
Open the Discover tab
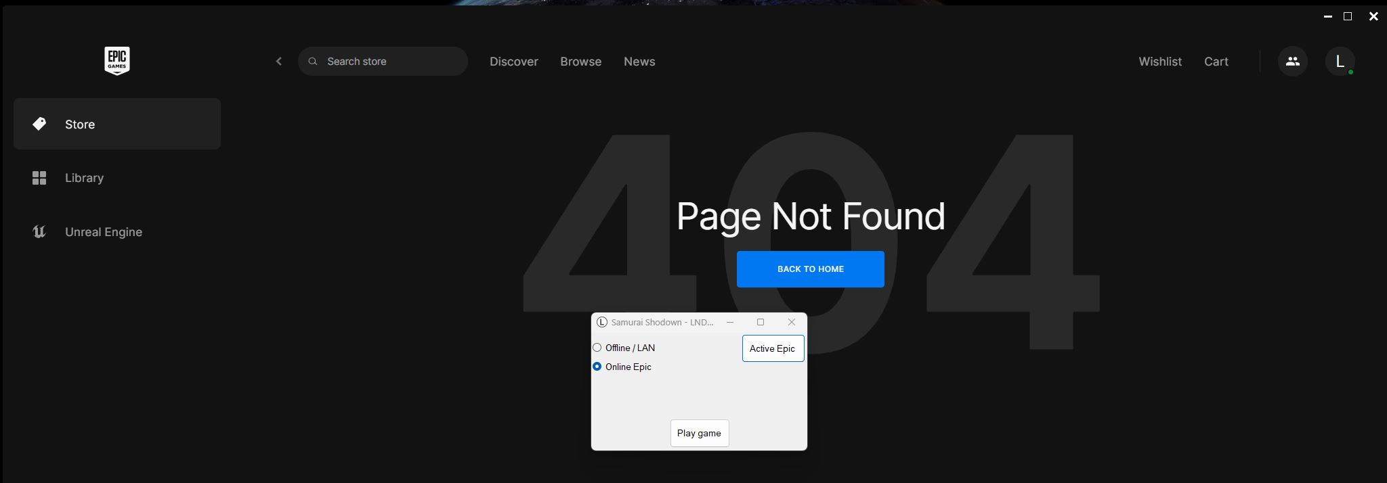pos(513,62)
